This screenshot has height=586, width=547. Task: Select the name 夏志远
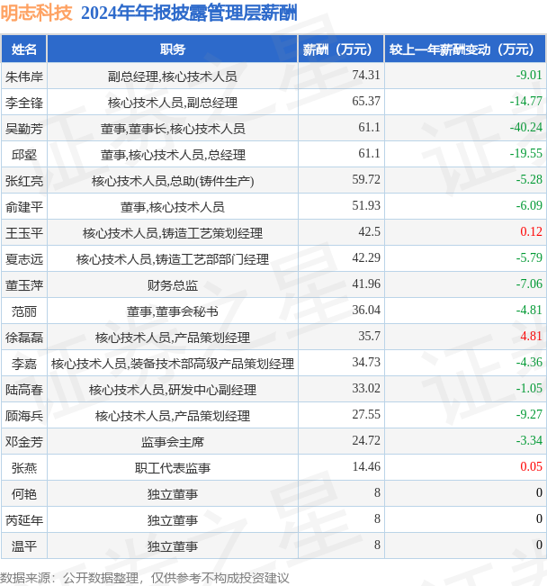click(24, 259)
